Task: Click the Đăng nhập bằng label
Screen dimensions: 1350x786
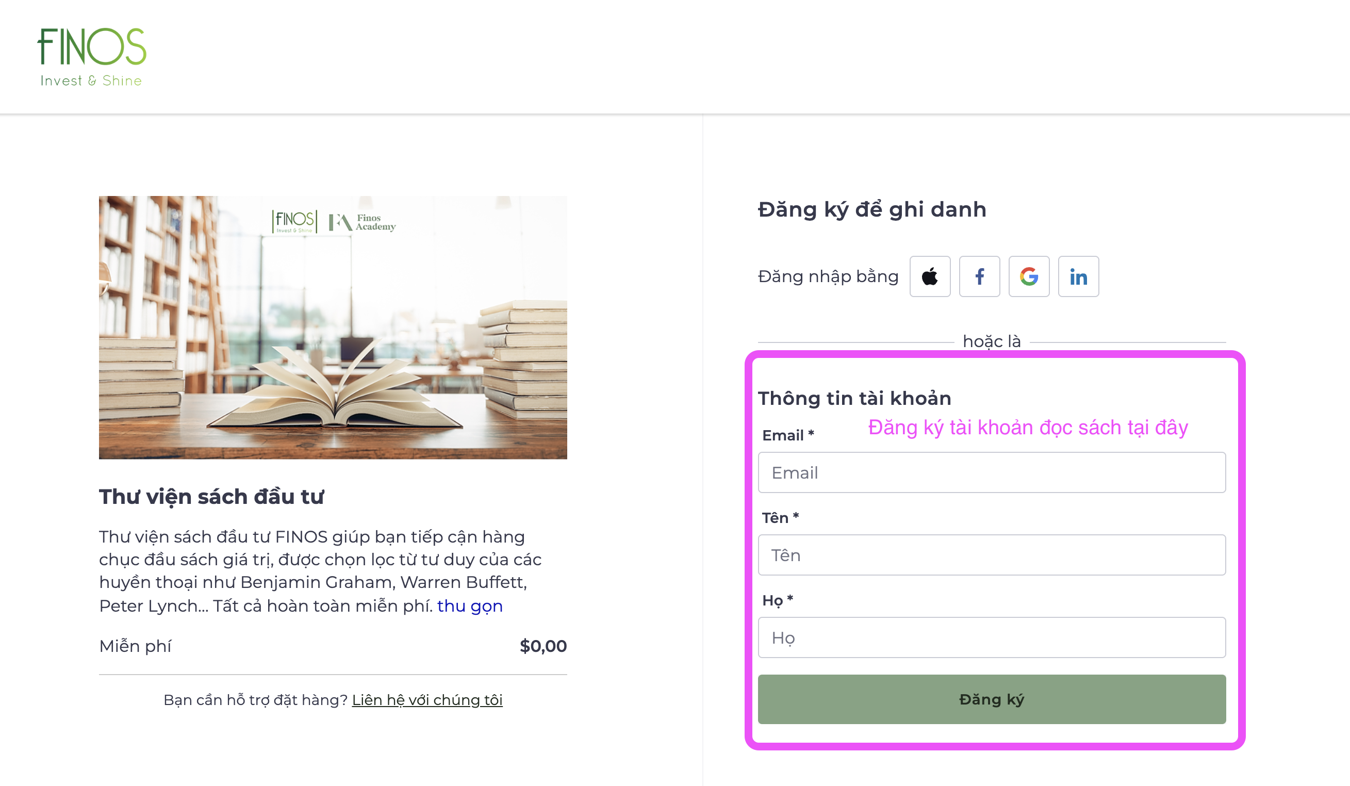Action: [x=828, y=277]
